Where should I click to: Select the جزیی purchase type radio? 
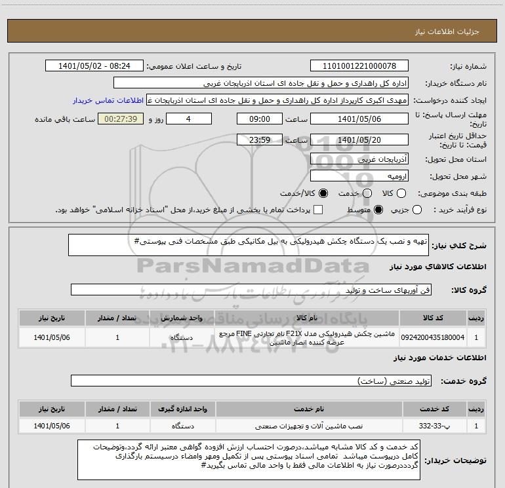click(417, 210)
